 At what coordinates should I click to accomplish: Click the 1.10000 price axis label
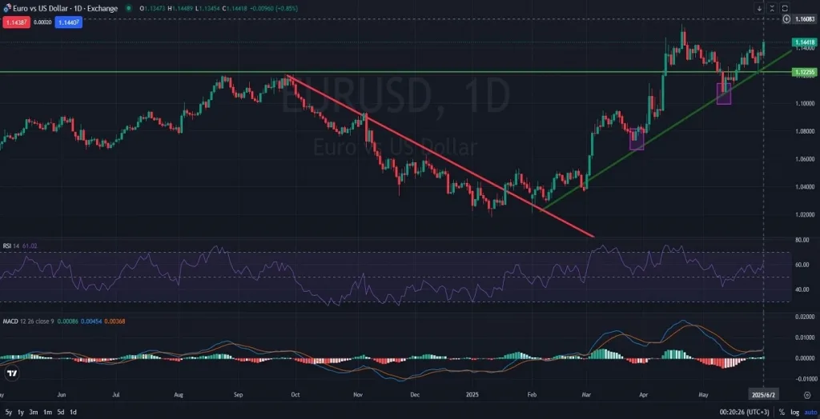[x=804, y=103]
